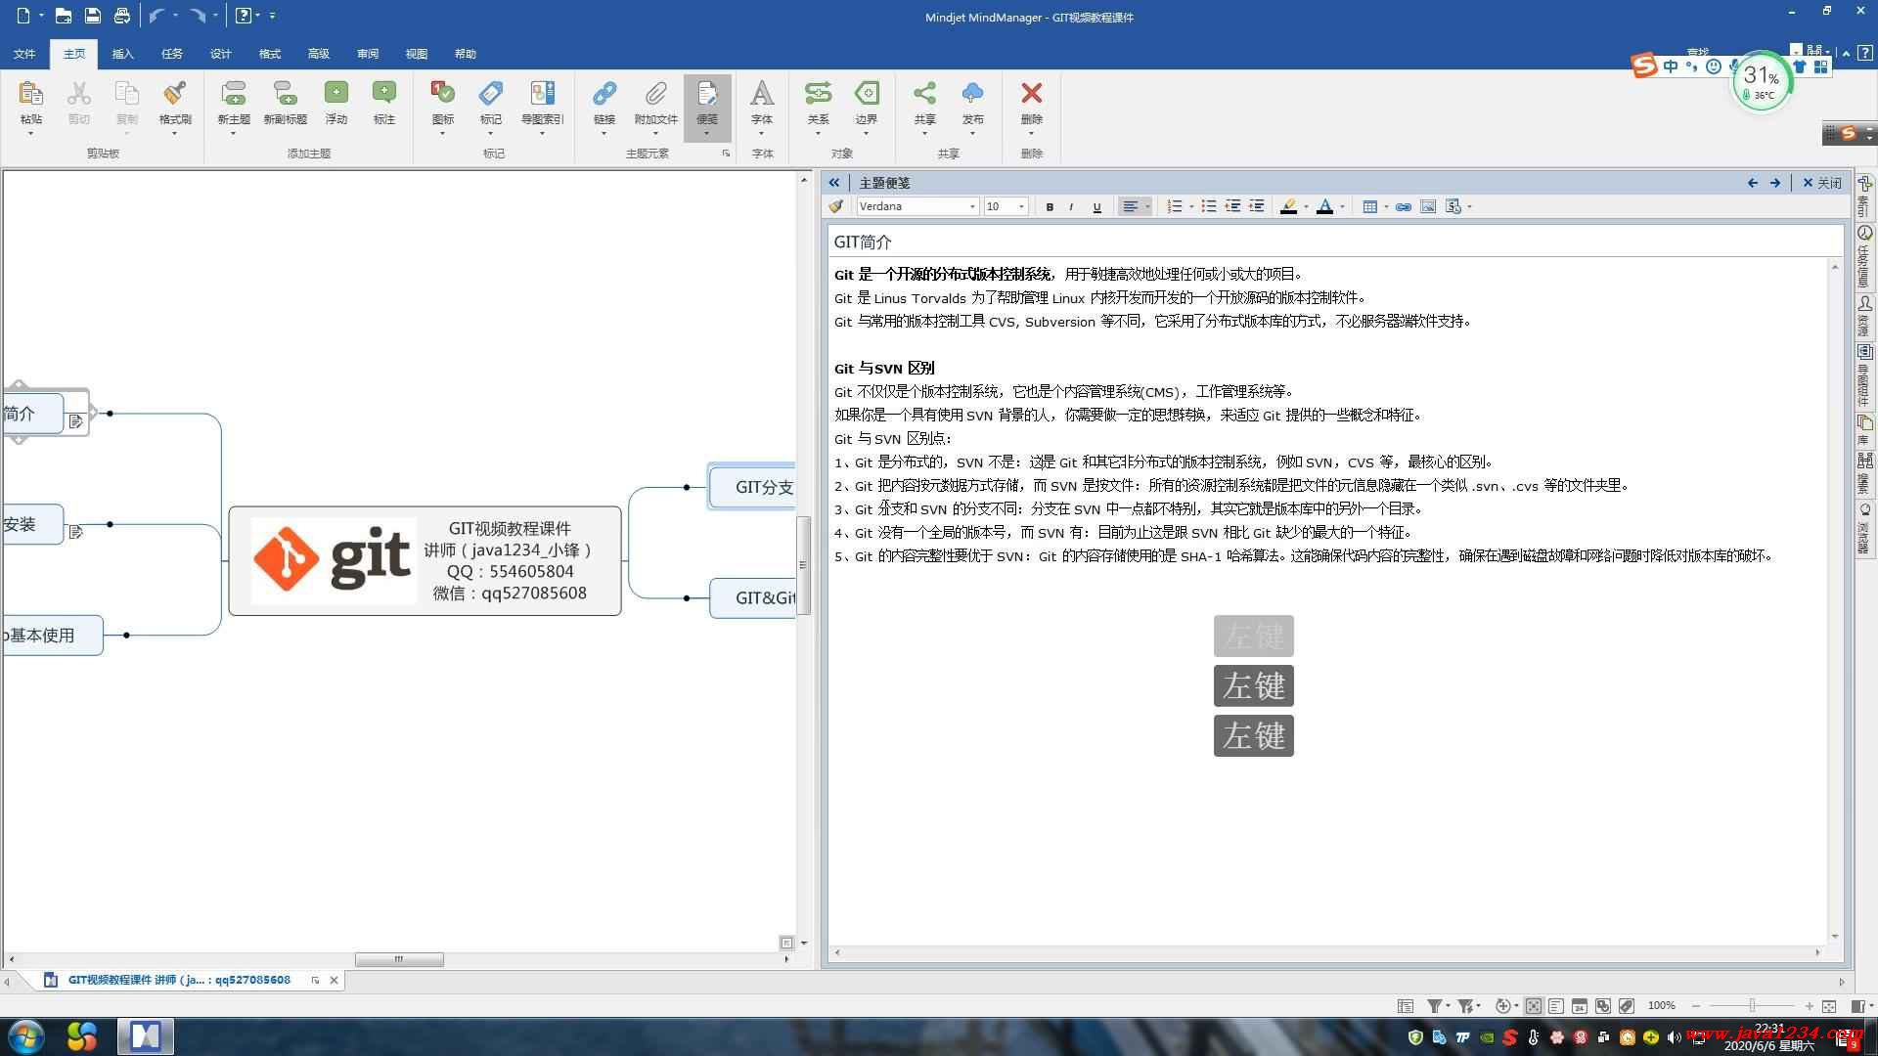1878x1056 pixels.
Task: Switch to the 审阅 ribbon tab
Action: (x=368, y=54)
